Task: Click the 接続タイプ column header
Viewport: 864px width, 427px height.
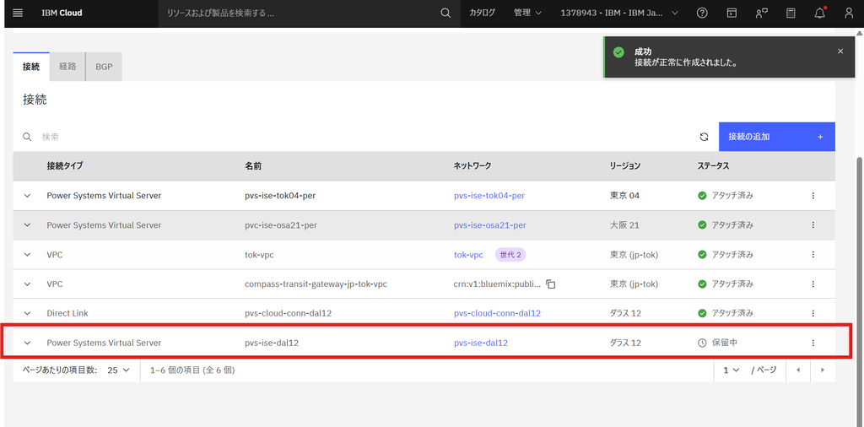Action: tap(65, 166)
